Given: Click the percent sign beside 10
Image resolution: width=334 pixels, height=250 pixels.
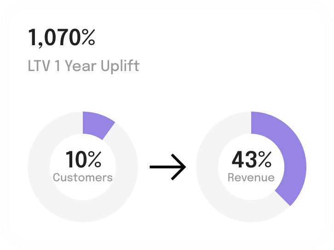Looking at the screenshot, I should coord(94,160).
